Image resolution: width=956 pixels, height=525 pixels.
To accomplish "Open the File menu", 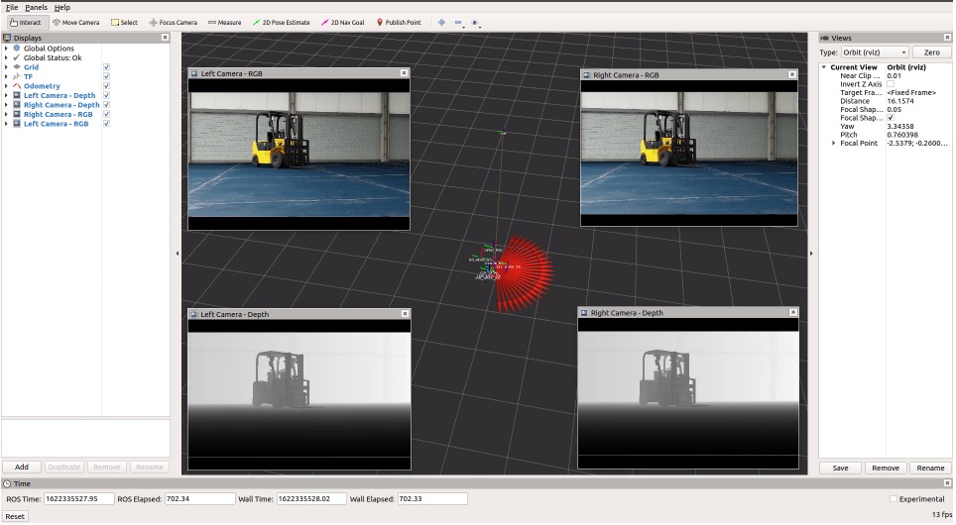I will click(x=12, y=7).
